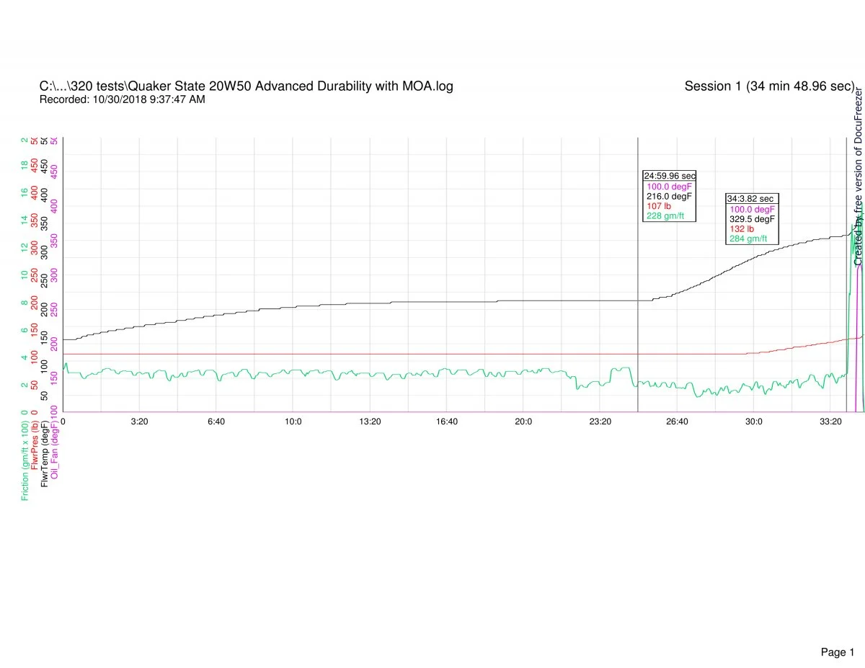Click the Session 1 duration text
The height and width of the screenshot is (668, 865).
tap(769, 86)
